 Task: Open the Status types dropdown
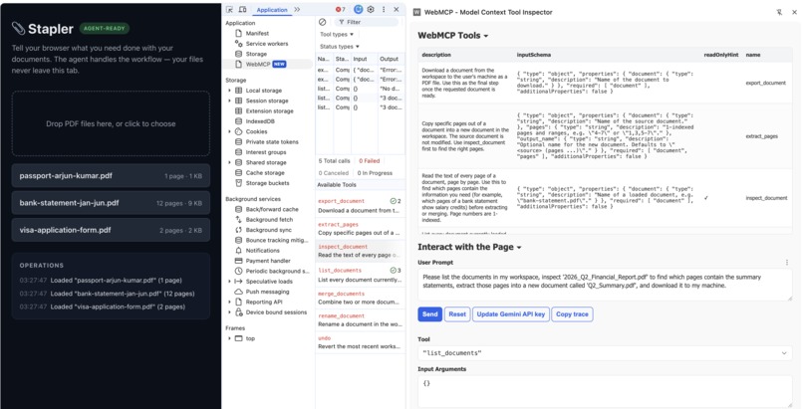coord(340,47)
